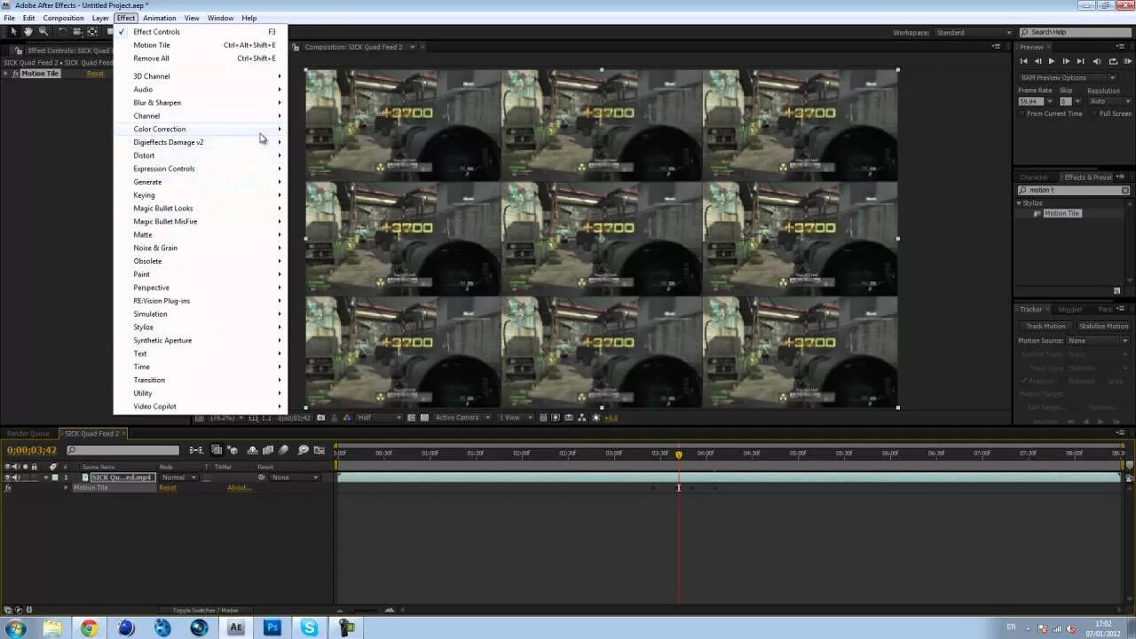The width and height of the screenshot is (1136, 639).
Task: Open Active Camera dropdown
Action: [462, 417]
